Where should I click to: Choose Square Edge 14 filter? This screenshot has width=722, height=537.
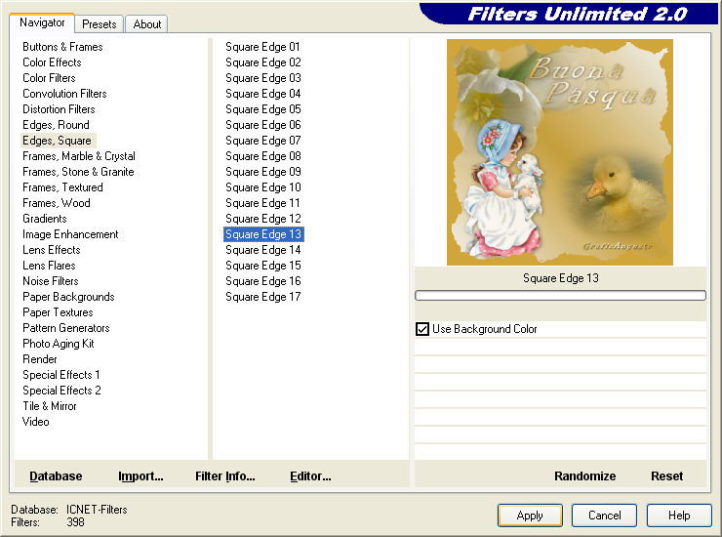click(262, 250)
